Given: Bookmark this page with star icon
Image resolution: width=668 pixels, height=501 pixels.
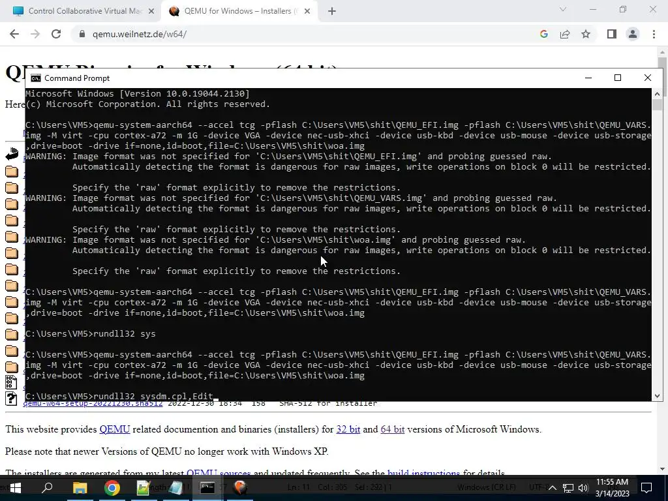Looking at the screenshot, I should [586, 34].
